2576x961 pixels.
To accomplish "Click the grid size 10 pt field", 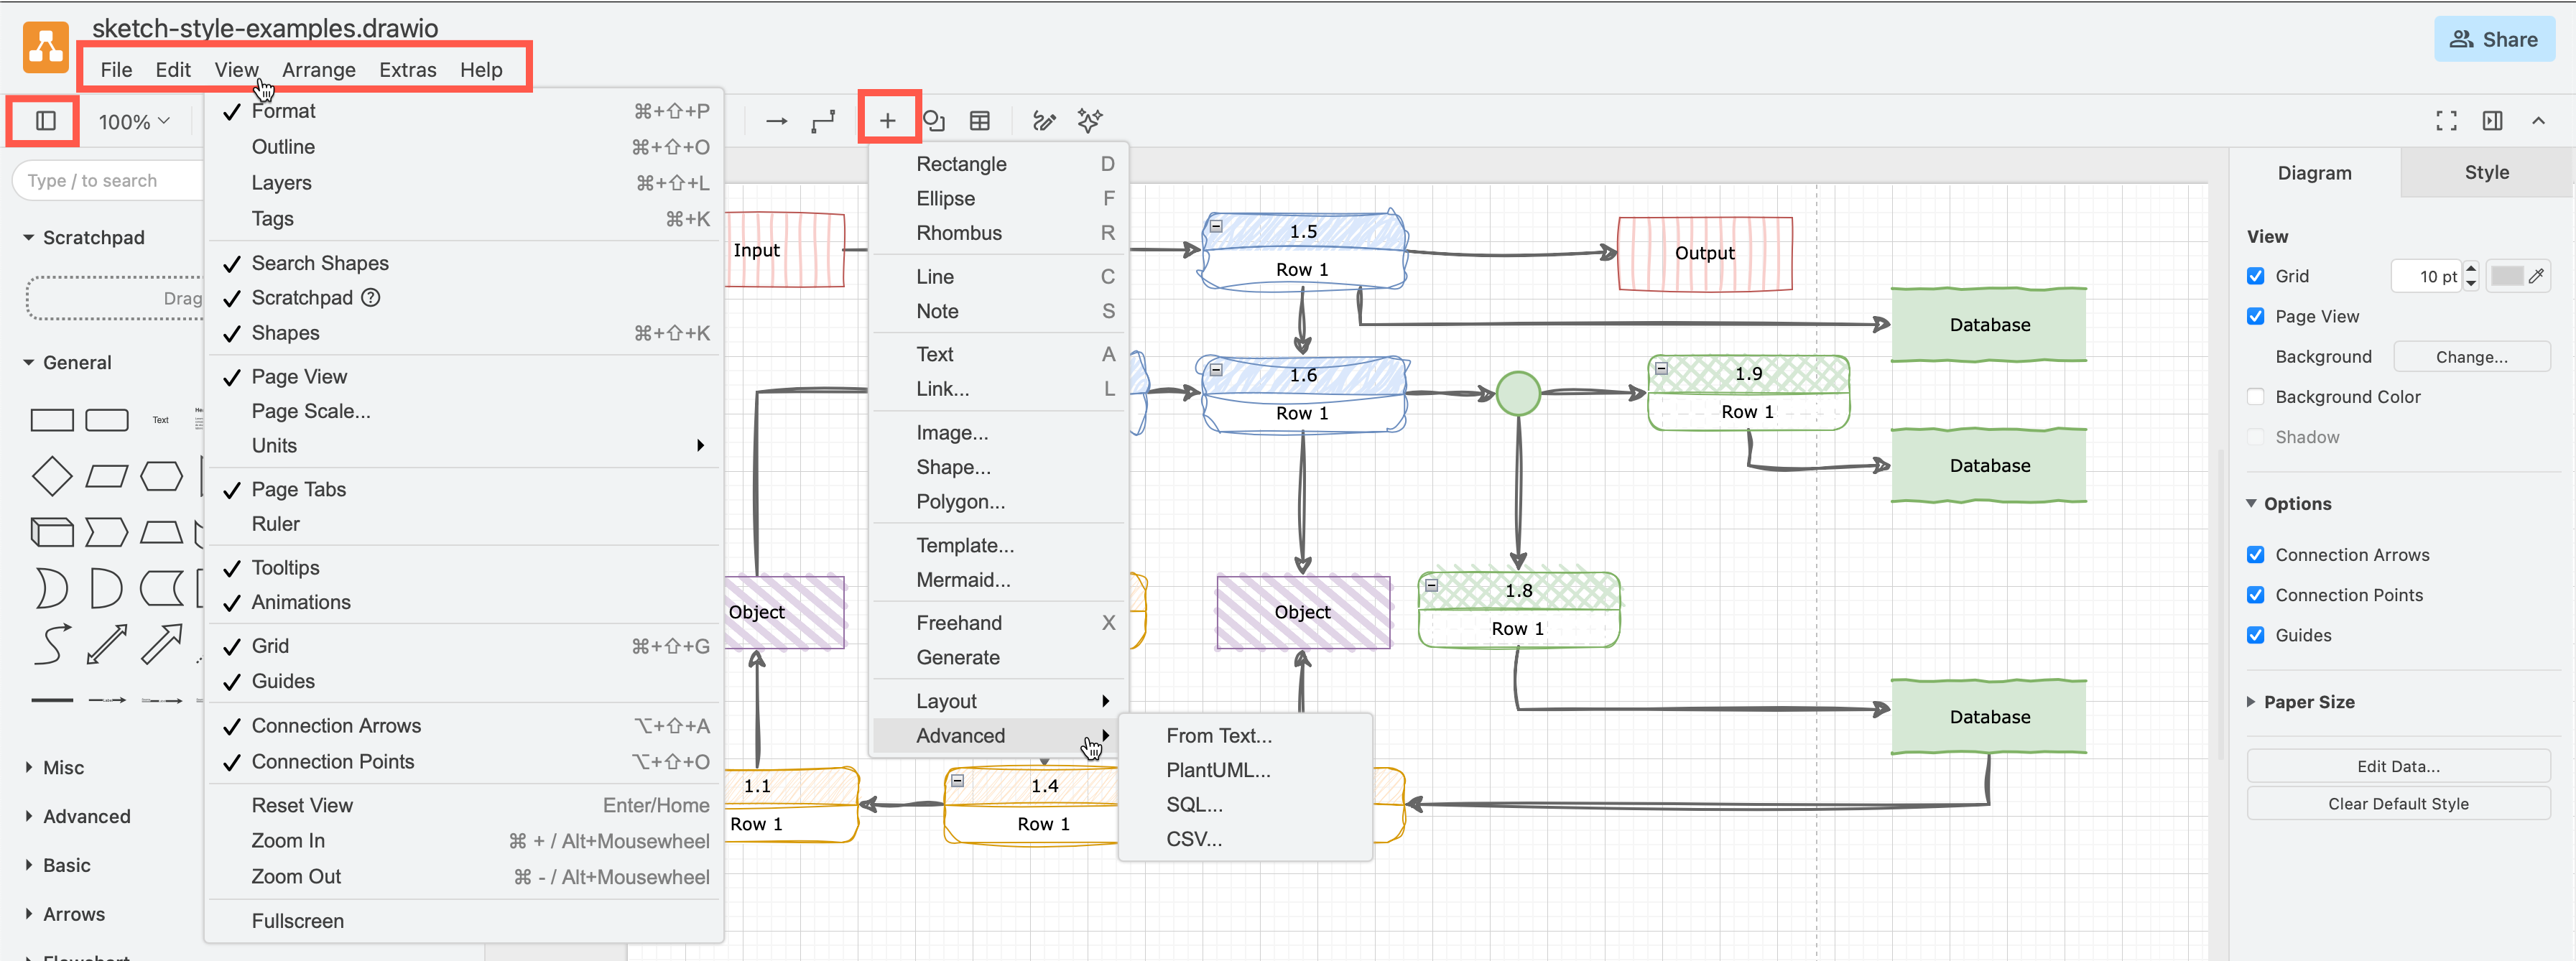I will tap(2427, 276).
